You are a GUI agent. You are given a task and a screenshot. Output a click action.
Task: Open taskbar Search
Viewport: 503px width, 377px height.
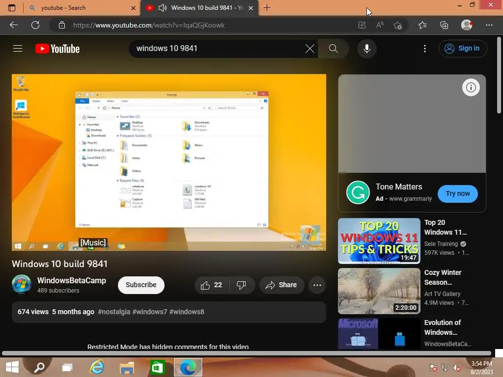tap(39, 367)
